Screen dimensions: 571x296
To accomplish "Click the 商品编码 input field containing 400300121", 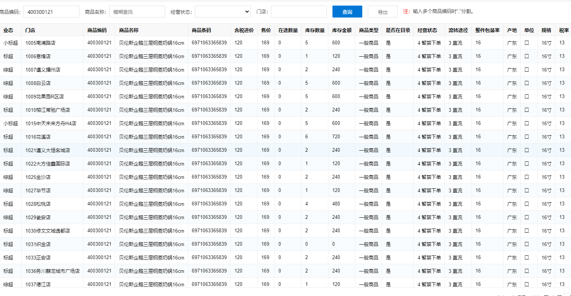I will point(51,12).
